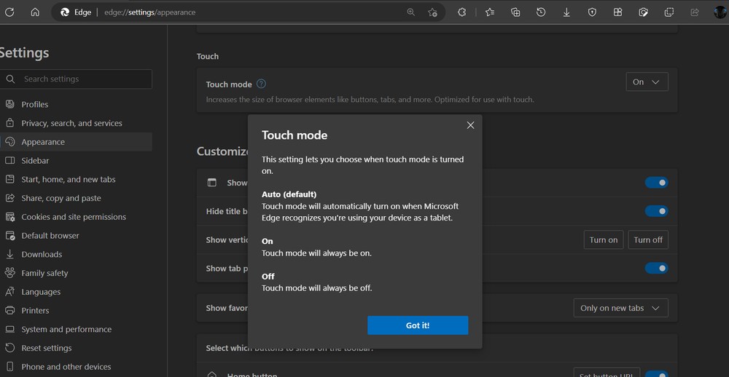Open Cookies and site permissions settings

(73, 217)
